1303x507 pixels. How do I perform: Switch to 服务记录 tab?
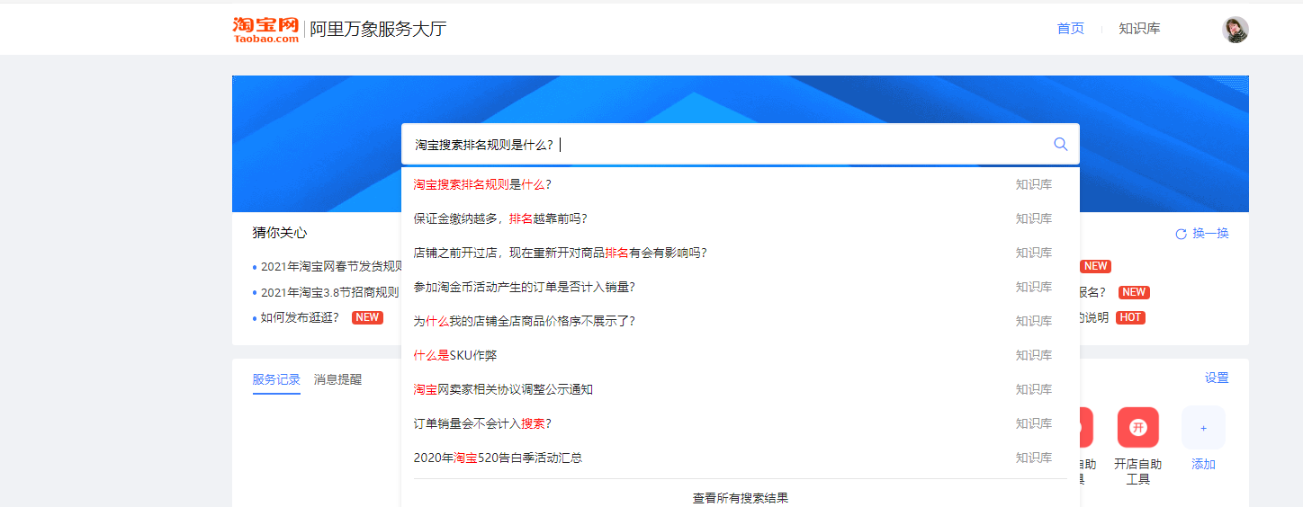click(276, 379)
